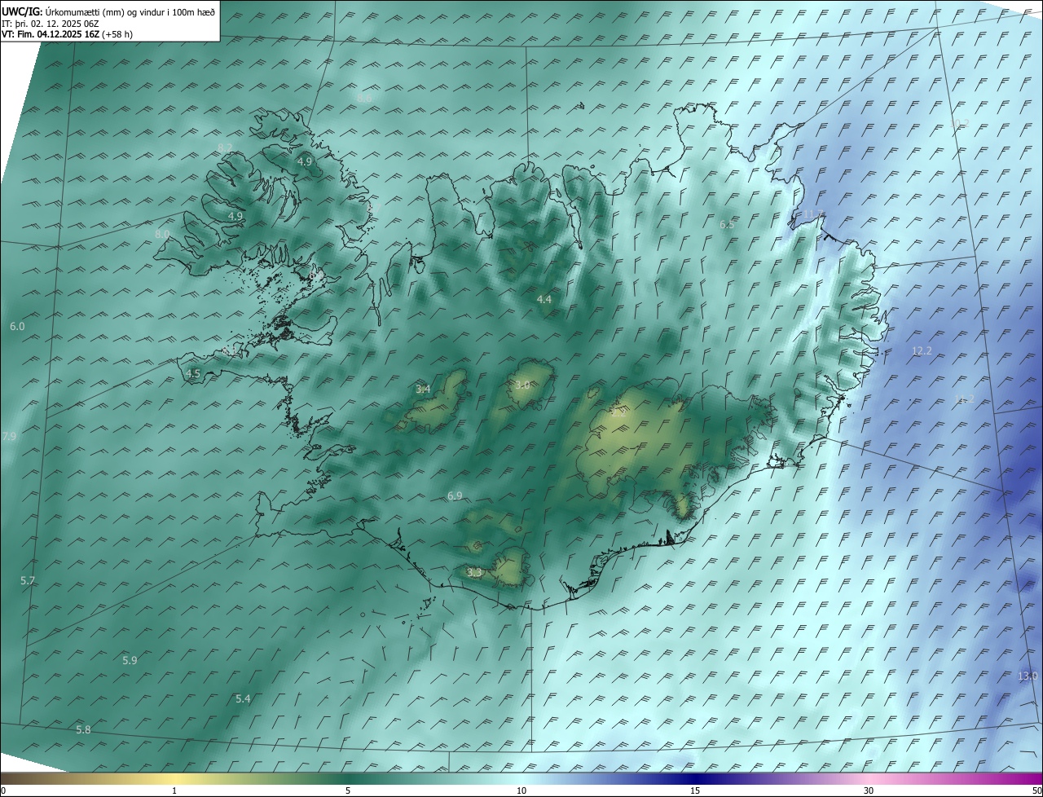
Task: Click the 3.4 value label on the glacier
Action: click(x=423, y=390)
